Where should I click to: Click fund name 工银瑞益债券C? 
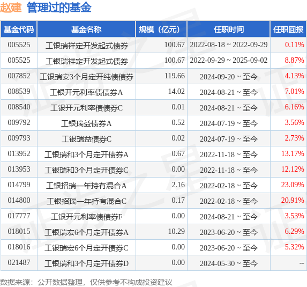86,139
